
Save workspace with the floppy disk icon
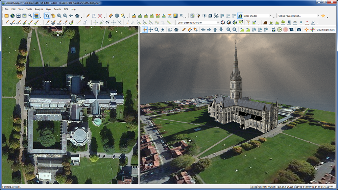[19, 16]
